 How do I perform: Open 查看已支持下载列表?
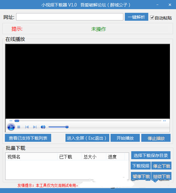[28, 138]
